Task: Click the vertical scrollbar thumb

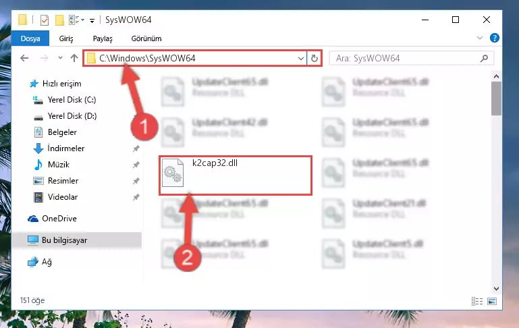Action: 496,99
